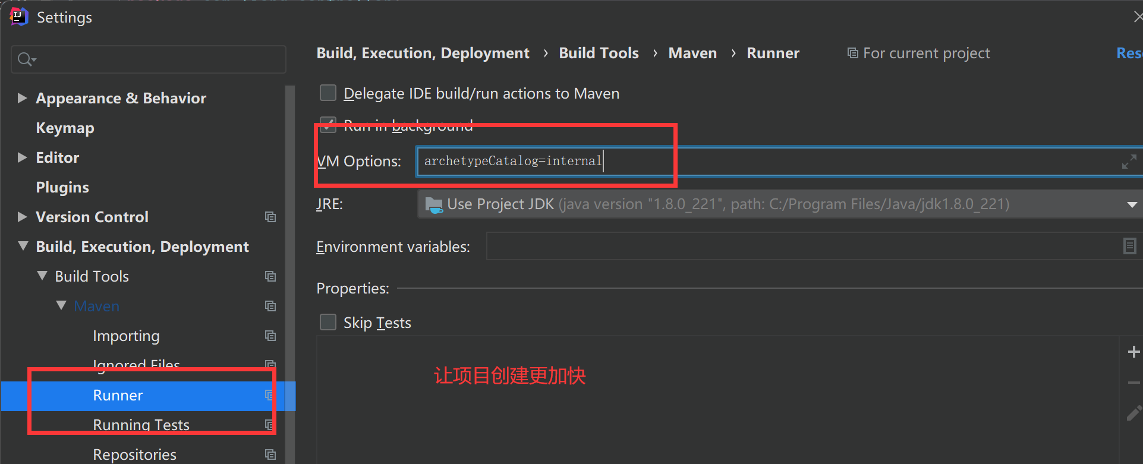1143x464 pixels.
Task: Enable Delegate IDE build/run actions to Maven
Action: [328, 93]
